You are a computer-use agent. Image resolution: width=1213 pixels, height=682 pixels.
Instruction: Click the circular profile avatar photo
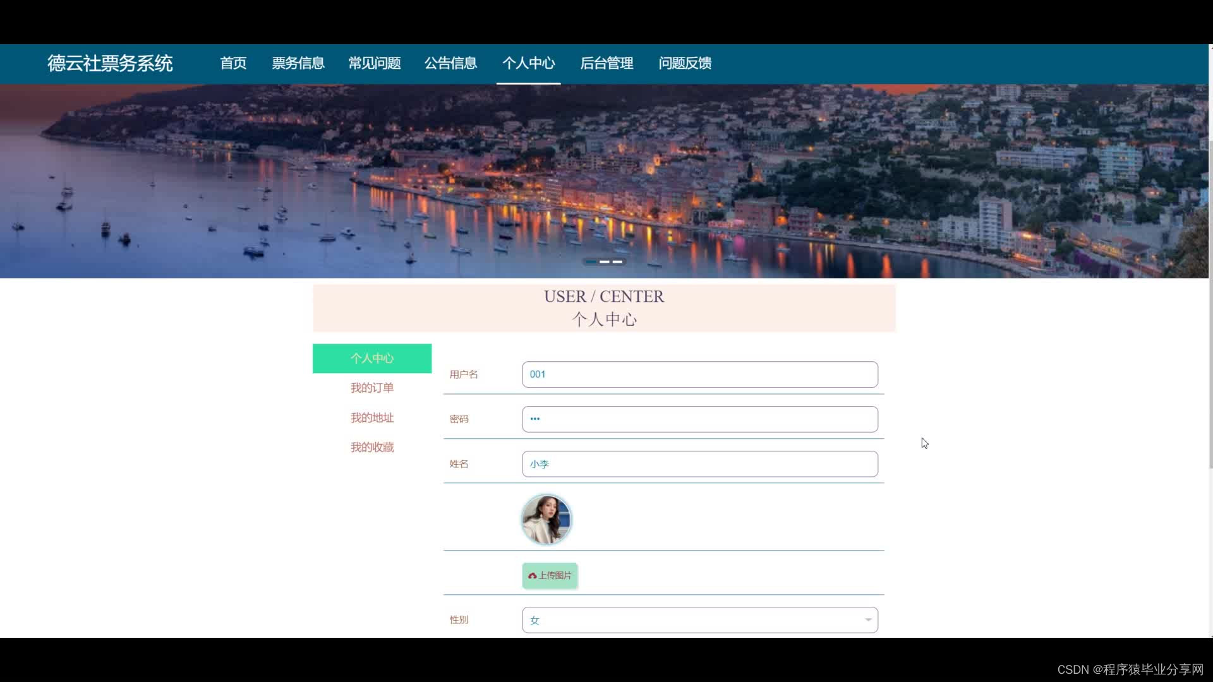(546, 520)
